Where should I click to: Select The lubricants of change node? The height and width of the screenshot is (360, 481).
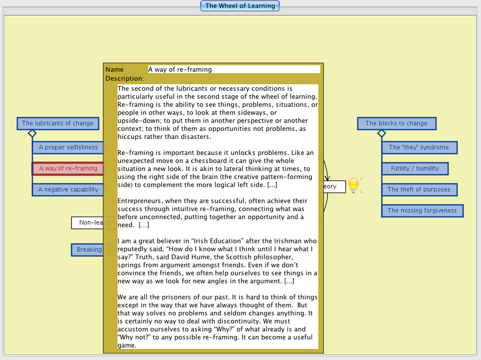tap(57, 123)
